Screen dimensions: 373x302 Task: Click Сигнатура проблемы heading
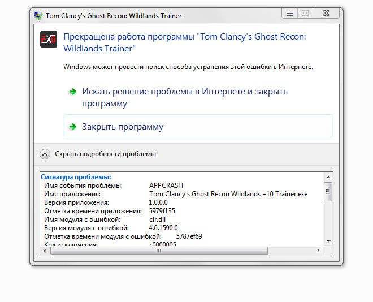click(x=76, y=177)
